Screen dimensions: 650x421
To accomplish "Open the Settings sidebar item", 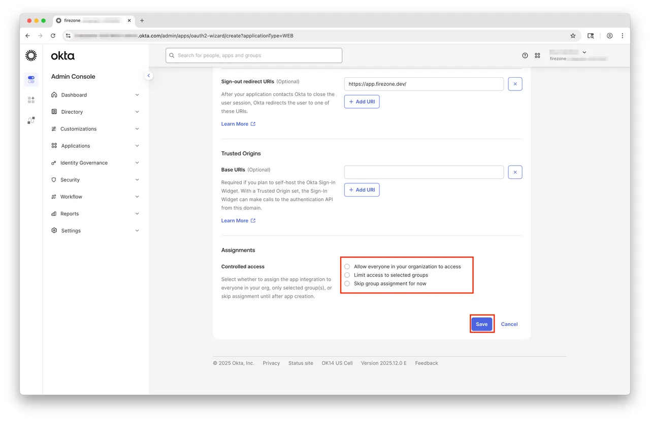I will click(x=95, y=231).
